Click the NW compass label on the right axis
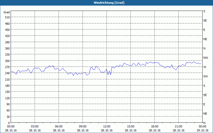The width and height of the screenshot is (213, 133). (206, 58)
